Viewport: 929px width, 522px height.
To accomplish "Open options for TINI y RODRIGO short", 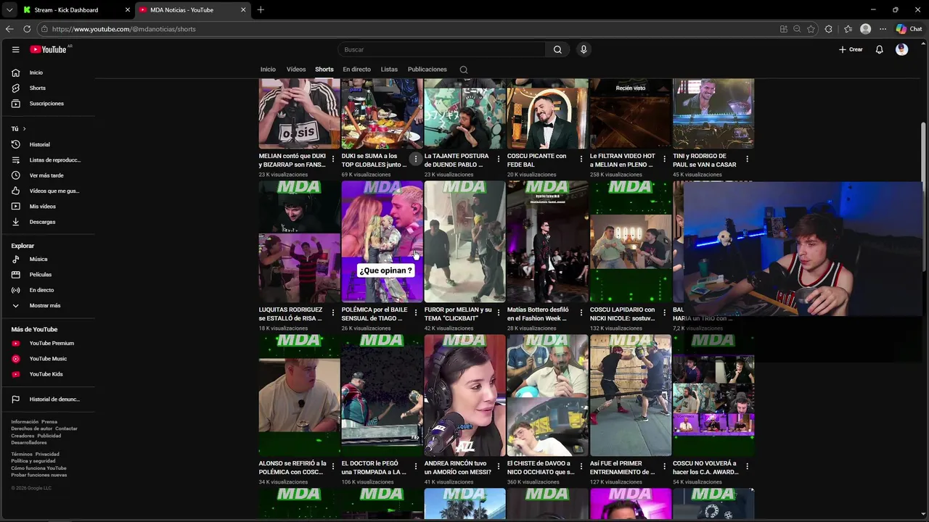I will tap(747, 159).
